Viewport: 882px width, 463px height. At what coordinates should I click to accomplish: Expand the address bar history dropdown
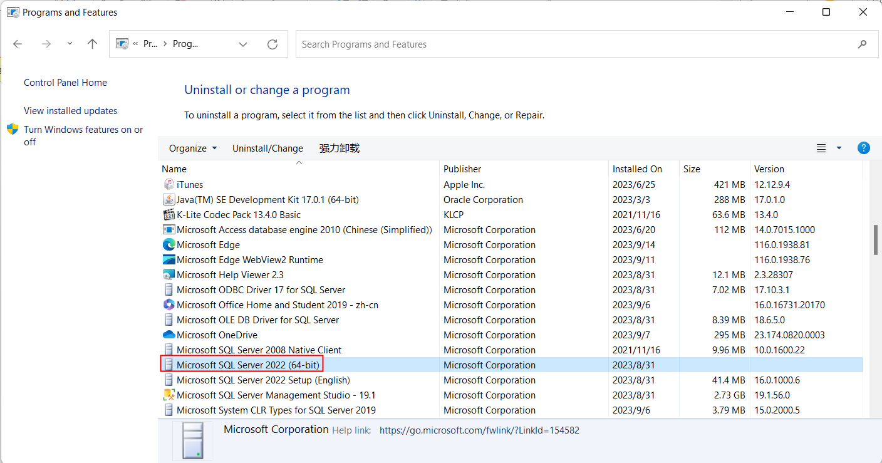tap(243, 44)
